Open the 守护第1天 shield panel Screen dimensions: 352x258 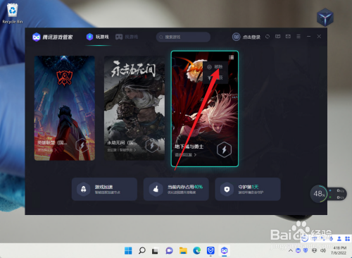pos(248,189)
